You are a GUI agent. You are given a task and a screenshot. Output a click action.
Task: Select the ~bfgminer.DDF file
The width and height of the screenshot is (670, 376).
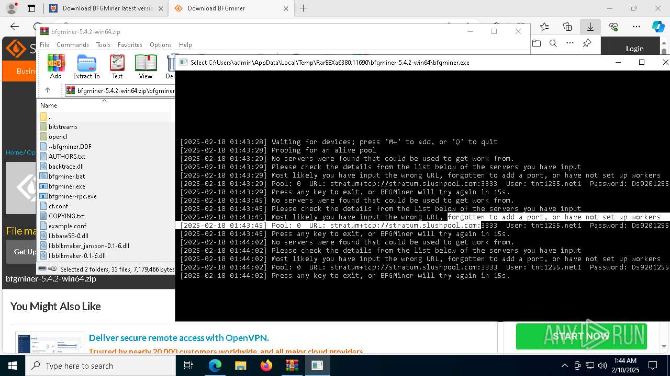pos(70,147)
